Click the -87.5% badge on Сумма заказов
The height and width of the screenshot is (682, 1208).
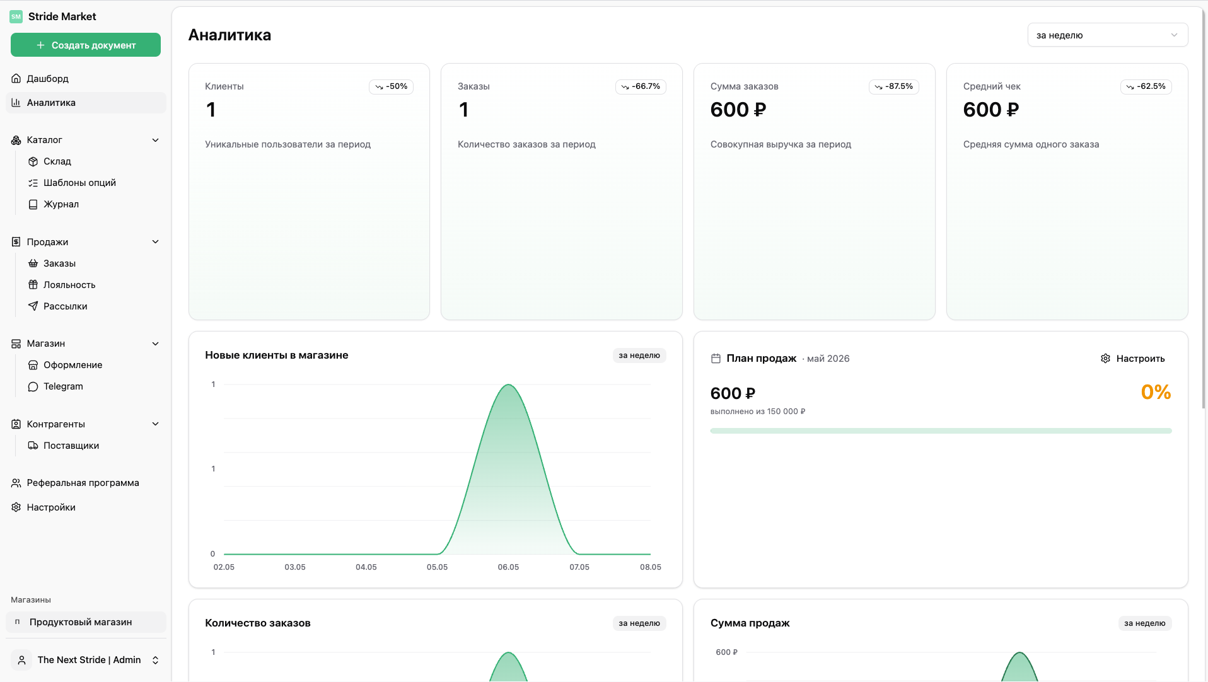(x=893, y=86)
